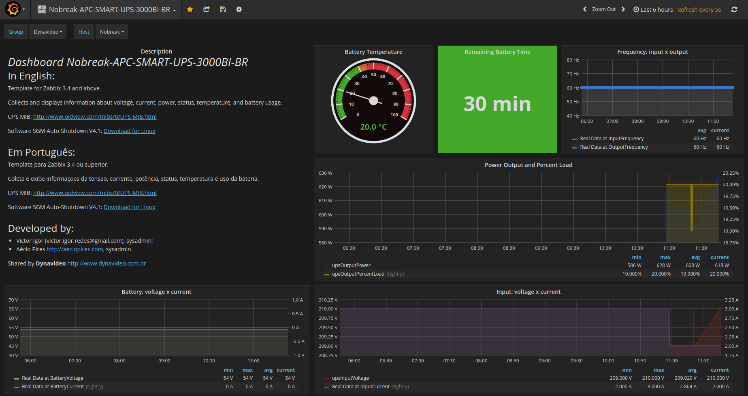This screenshot has width=748, height=396.
Task: Click the share dashboard icon
Action: point(207,9)
